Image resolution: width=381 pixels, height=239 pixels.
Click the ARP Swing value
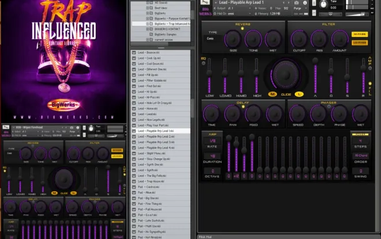[x=361, y=171]
